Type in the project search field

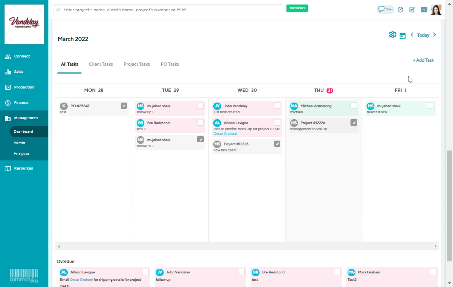pyautogui.click(x=165, y=10)
